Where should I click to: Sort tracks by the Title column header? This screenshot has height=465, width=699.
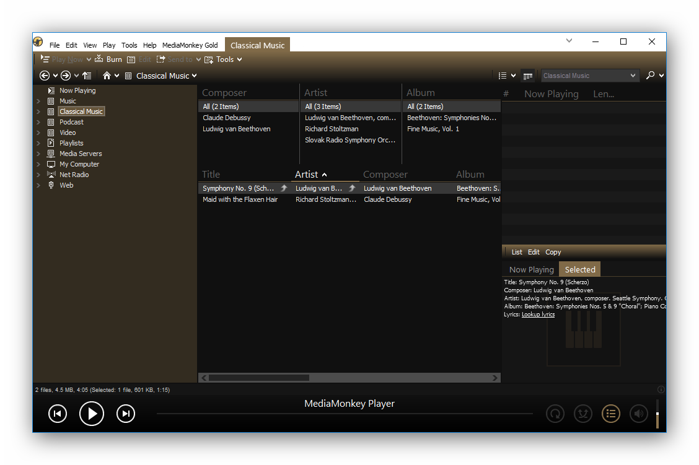(x=211, y=174)
